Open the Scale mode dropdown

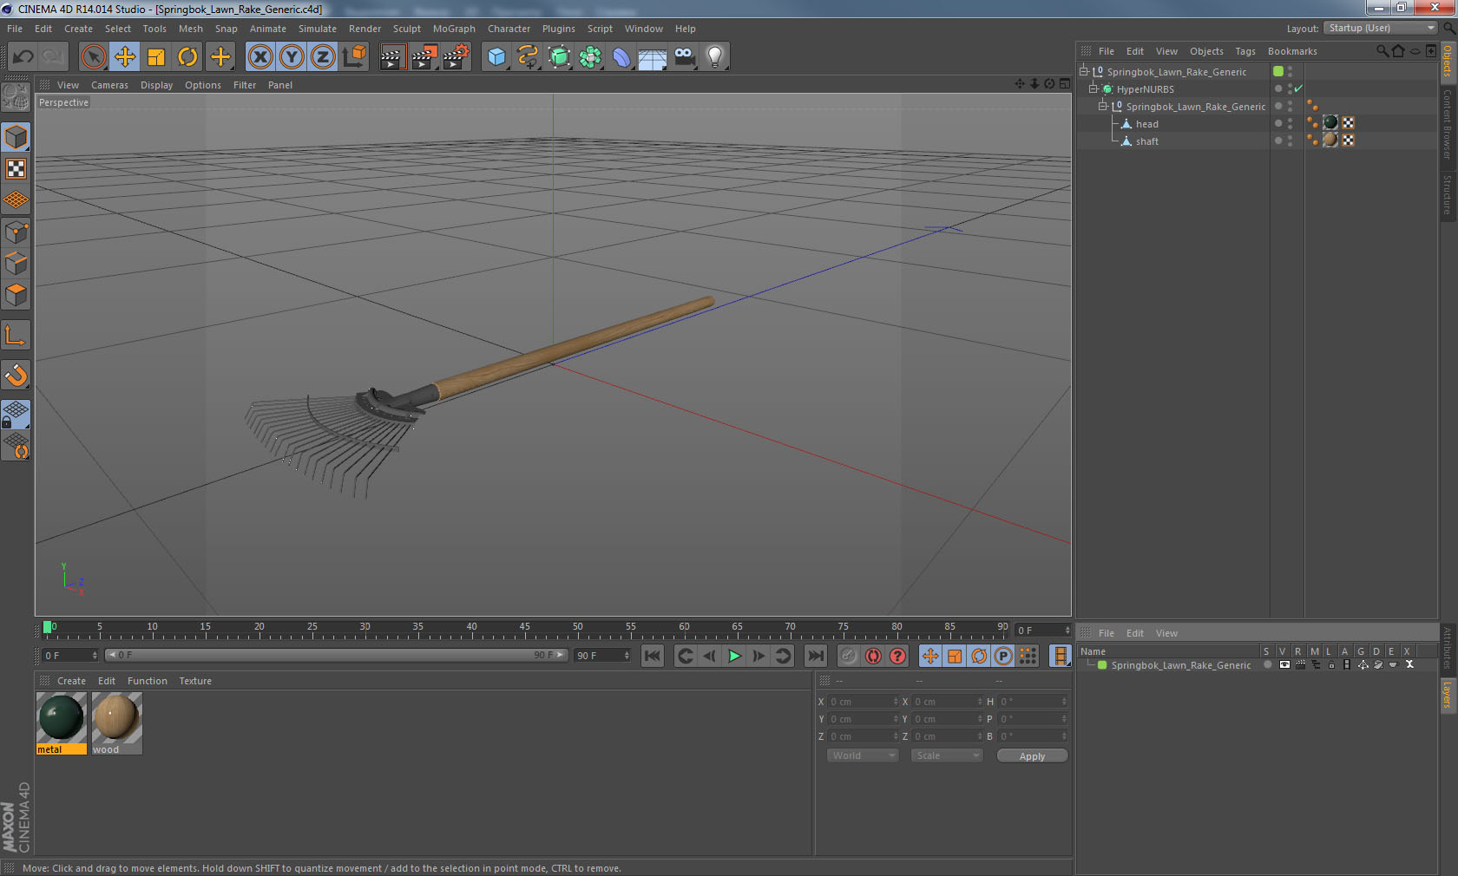pyautogui.click(x=946, y=755)
